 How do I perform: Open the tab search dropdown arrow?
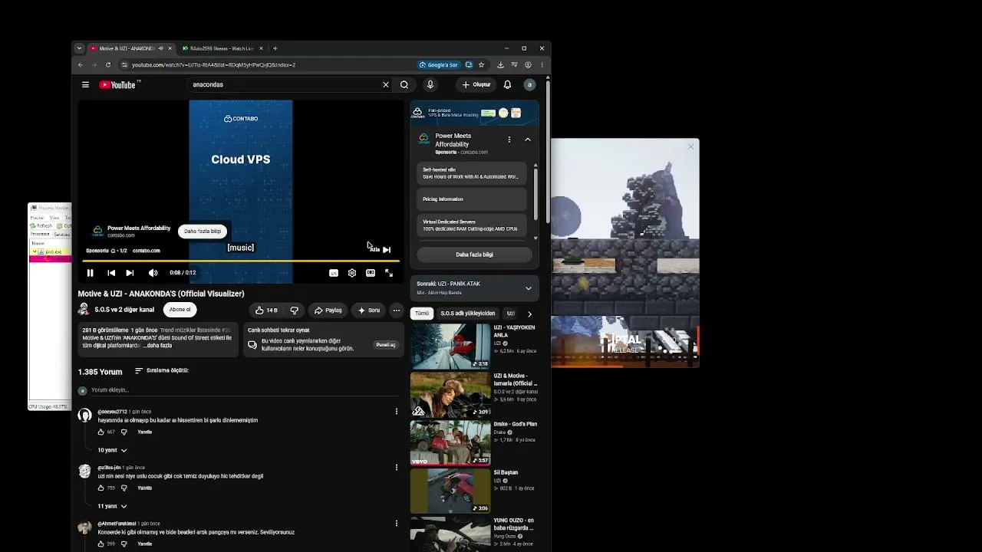79,48
